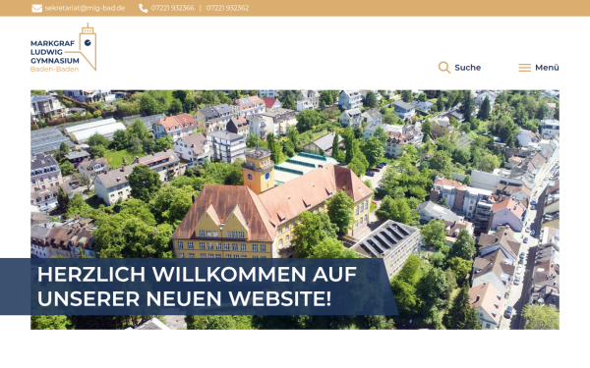Open Markgraf Ludwig Gymnasium logo home link
The image size is (590, 368).
(63, 48)
